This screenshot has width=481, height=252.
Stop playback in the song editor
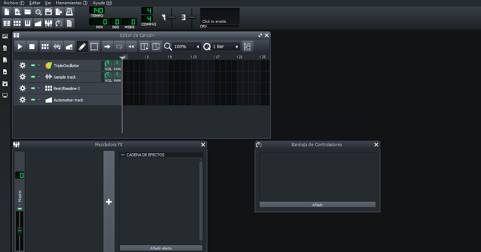click(32, 46)
